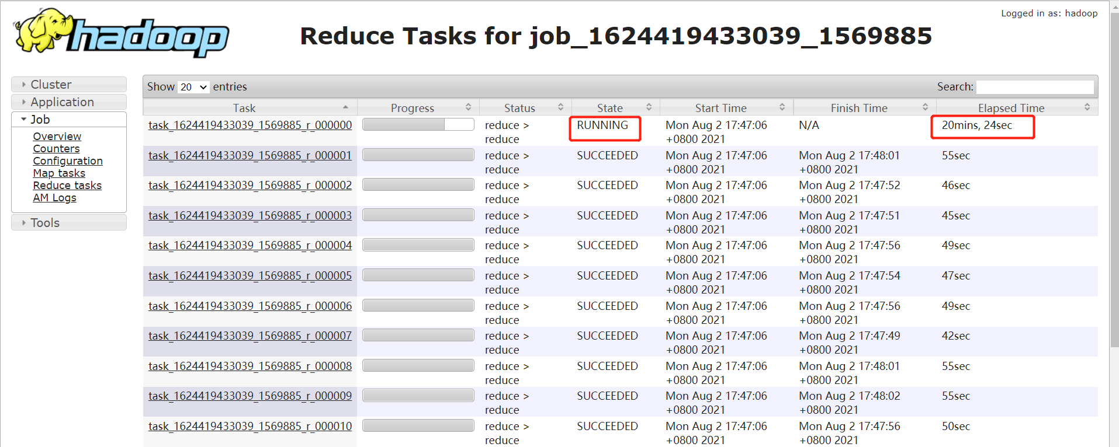Open Map tasks from Job menu
1119x447 pixels.
click(x=59, y=173)
